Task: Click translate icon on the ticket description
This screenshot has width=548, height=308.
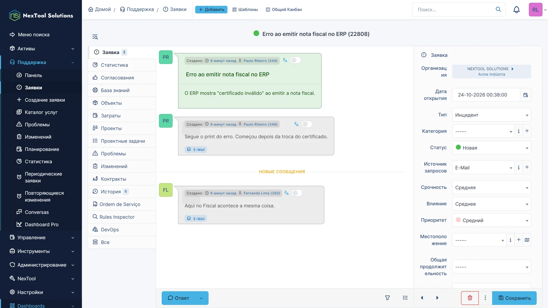Action: 285,60
